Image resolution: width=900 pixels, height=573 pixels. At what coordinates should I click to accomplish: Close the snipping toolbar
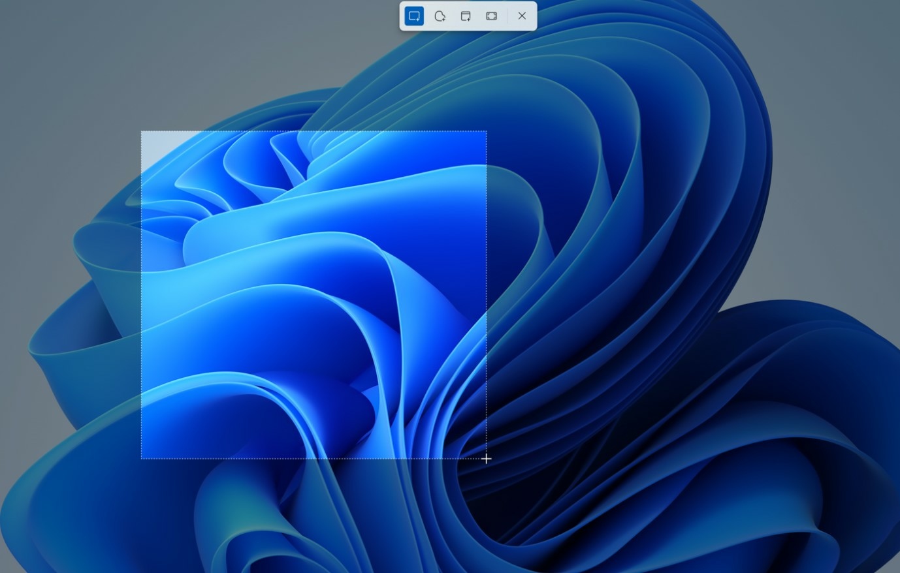point(522,16)
